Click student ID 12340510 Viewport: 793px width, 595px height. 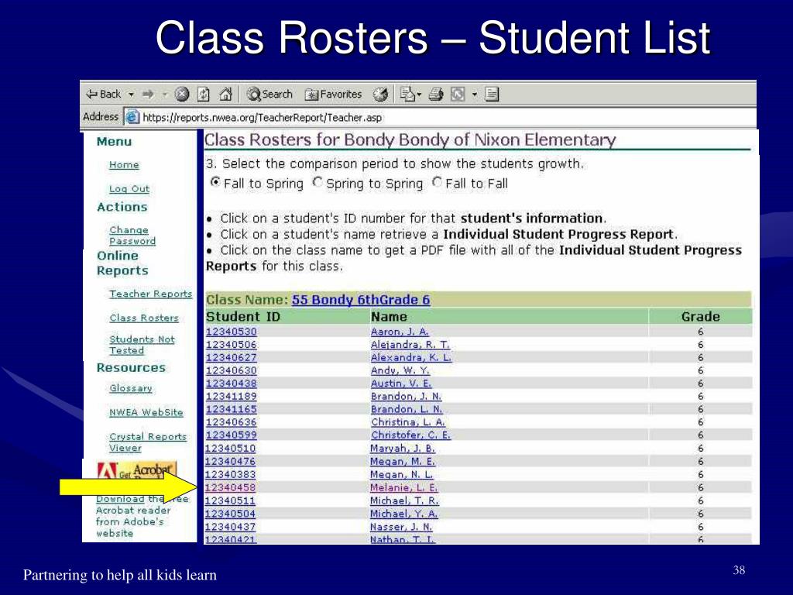231,449
